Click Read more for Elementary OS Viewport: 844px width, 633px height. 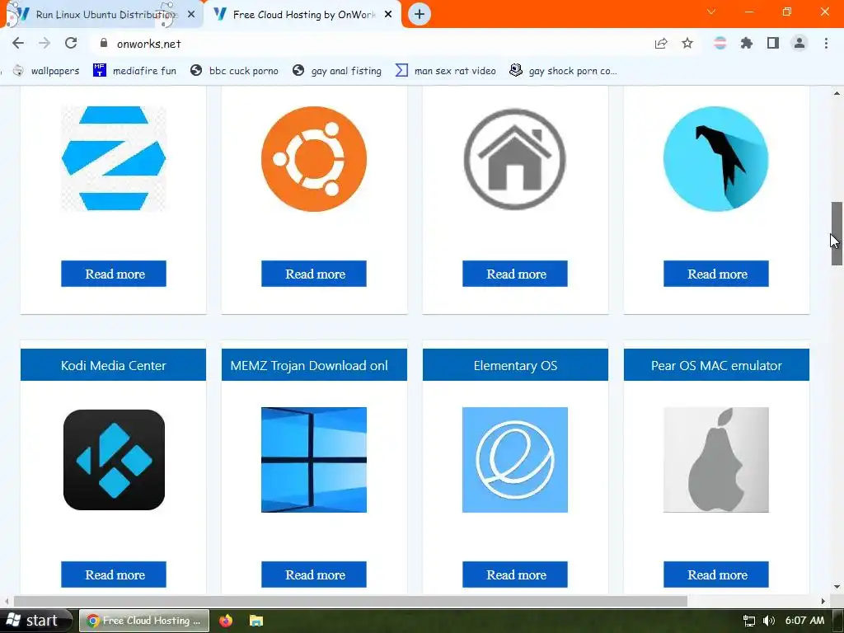click(x=514, y=574)
